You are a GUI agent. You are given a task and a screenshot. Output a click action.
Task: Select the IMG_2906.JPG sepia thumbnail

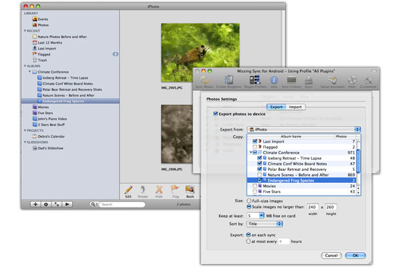click(x=176, y=134)
